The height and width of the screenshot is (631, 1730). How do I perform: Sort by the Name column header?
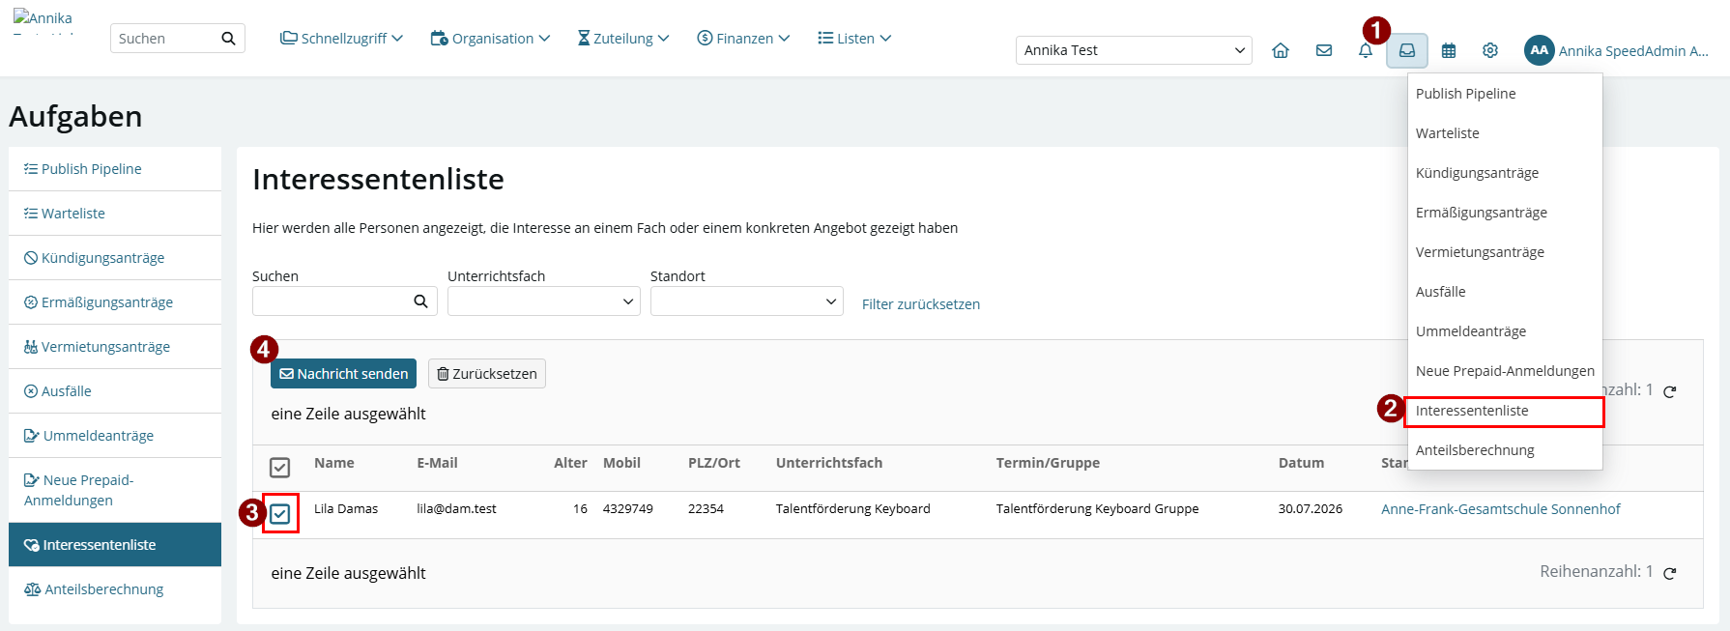[334, 463]
